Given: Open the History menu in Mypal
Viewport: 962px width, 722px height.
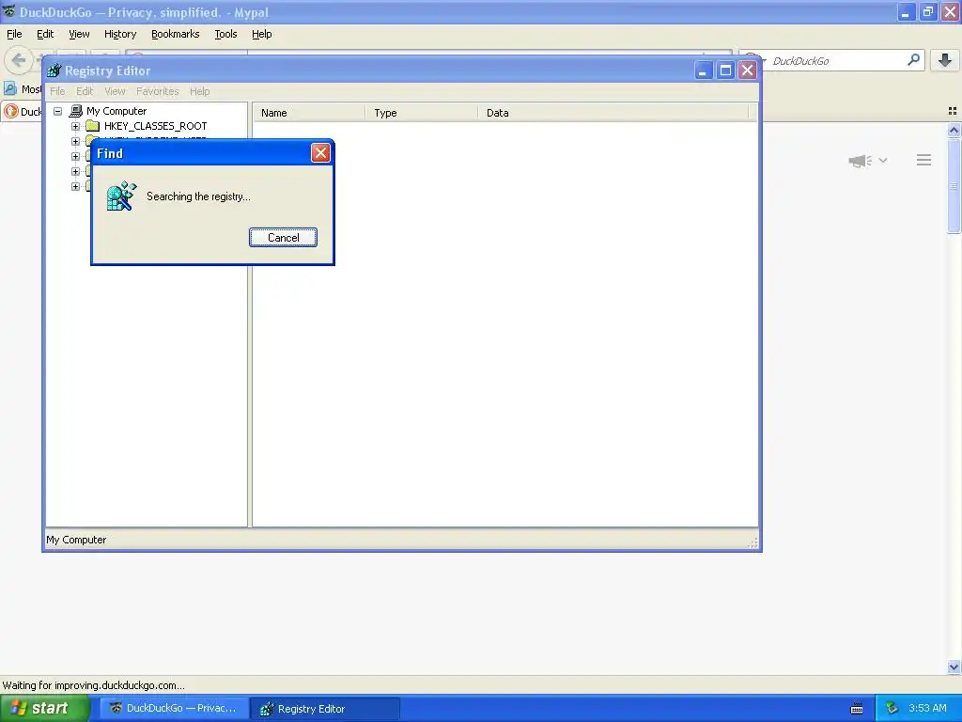Looking at the screenshot, I should (120, 34).
